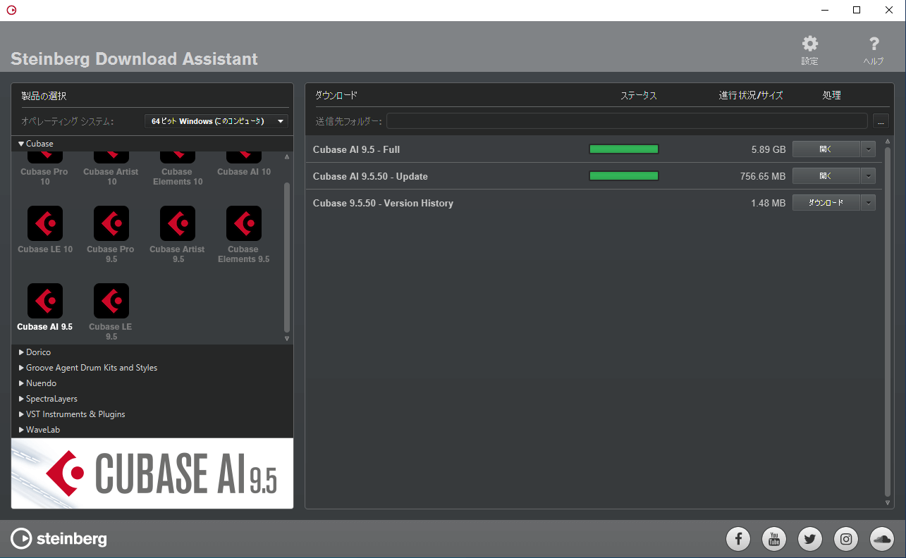Select the Cubase LE 9.5 product icon
This screenshot has height=558, width=906.
tap(111, 301)
